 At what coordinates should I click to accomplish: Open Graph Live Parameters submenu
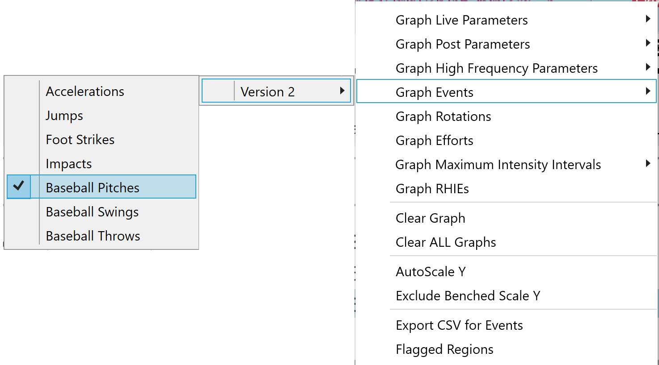tap(461, 20)
